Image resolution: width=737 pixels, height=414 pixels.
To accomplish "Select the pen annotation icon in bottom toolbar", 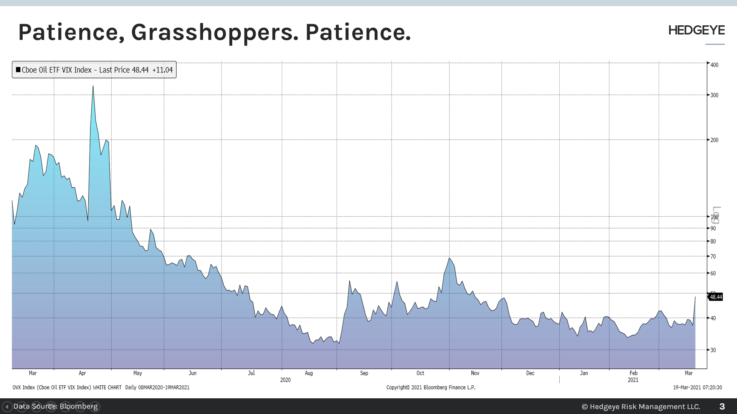I will pyautogui.click(x=36, y=407).
